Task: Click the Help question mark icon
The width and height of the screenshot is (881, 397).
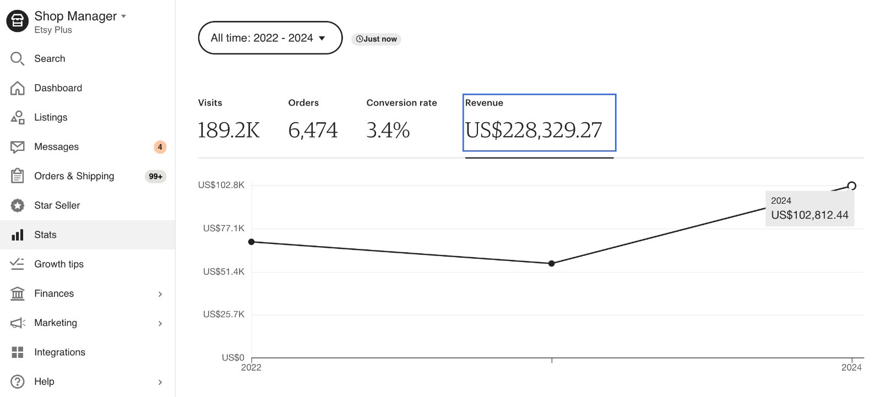Action: pos(18,382)
